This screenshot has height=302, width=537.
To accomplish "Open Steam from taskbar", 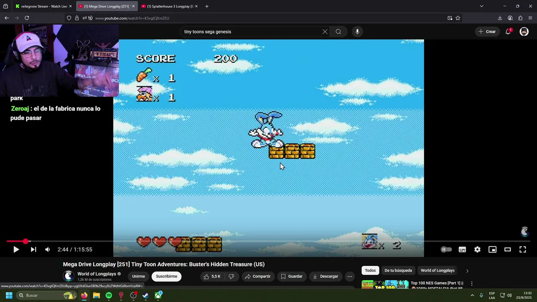I will [146, 295].
